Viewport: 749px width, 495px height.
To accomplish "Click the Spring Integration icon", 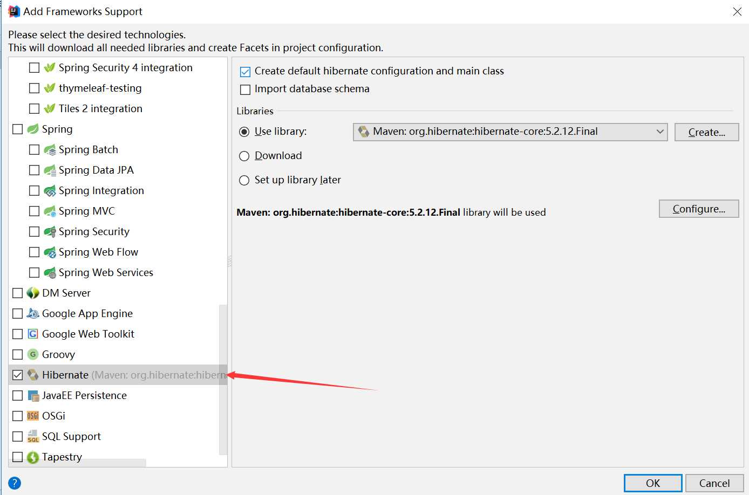I will [x=50, y=191].
